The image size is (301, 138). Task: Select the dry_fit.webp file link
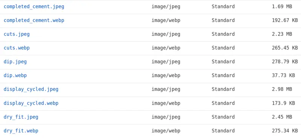[x=21, y=131]
